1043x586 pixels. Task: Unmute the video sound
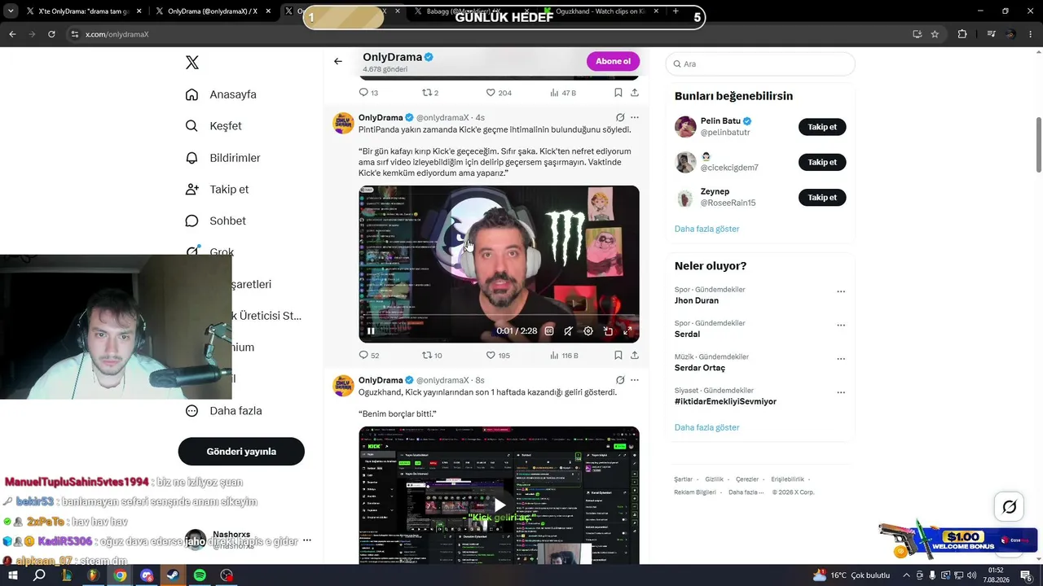pos(569,331)
